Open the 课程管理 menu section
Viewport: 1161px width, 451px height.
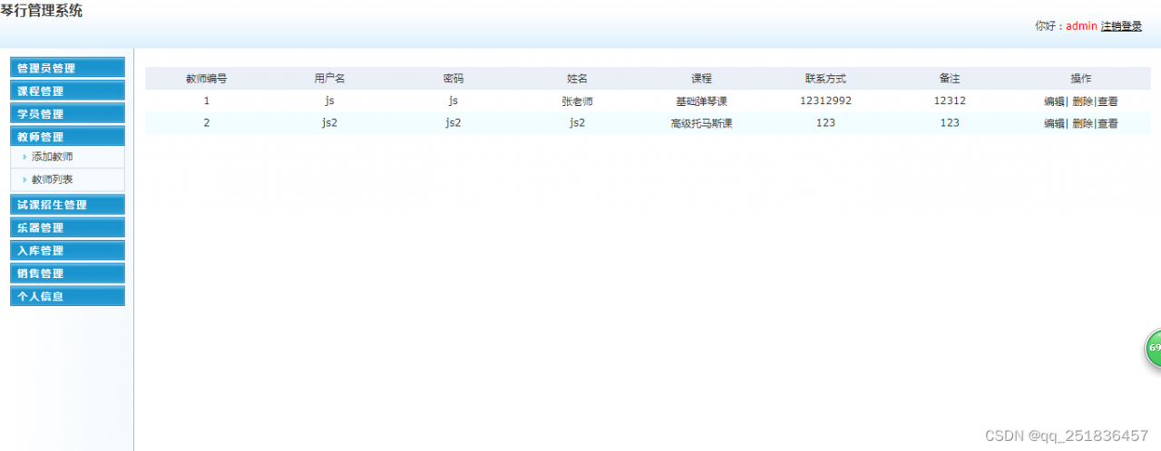(x=67, y=91)
